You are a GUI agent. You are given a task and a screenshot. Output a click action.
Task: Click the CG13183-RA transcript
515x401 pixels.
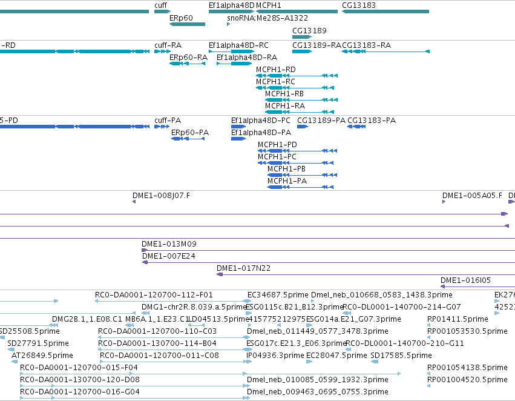[385, 51]
